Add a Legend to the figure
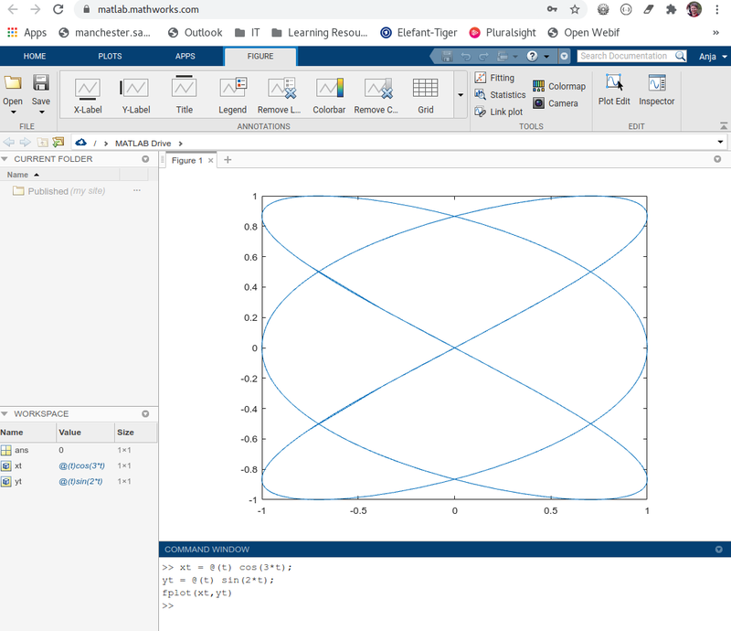 click(x=232, y=94)
